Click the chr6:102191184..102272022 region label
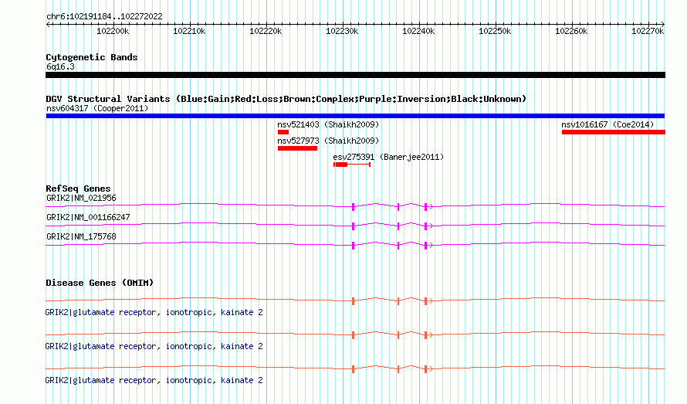This screenshot has height=404, width=687. [x=104, y=16]
